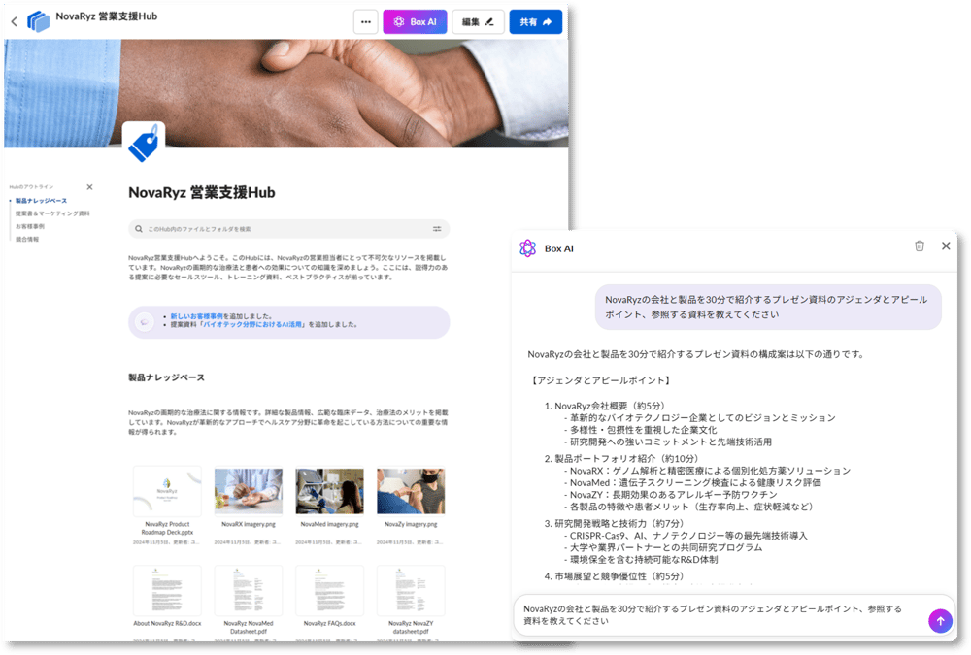
Task: Open the NovaMed imagery.png thumbnail
Action: coord(329,492)
